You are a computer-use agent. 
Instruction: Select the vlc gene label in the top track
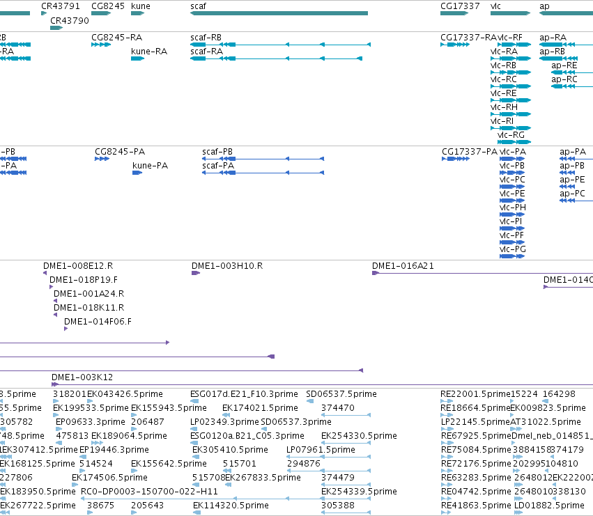(x=495, y=6)
